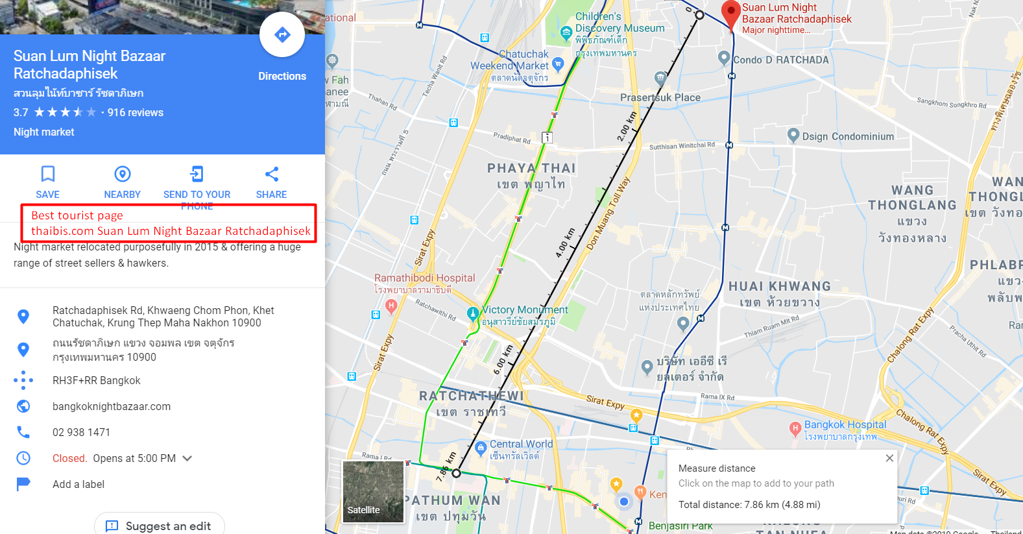Viewport: 1023px width, 534px height.
Task: Click the 916 reviews link
Action: 136,112
